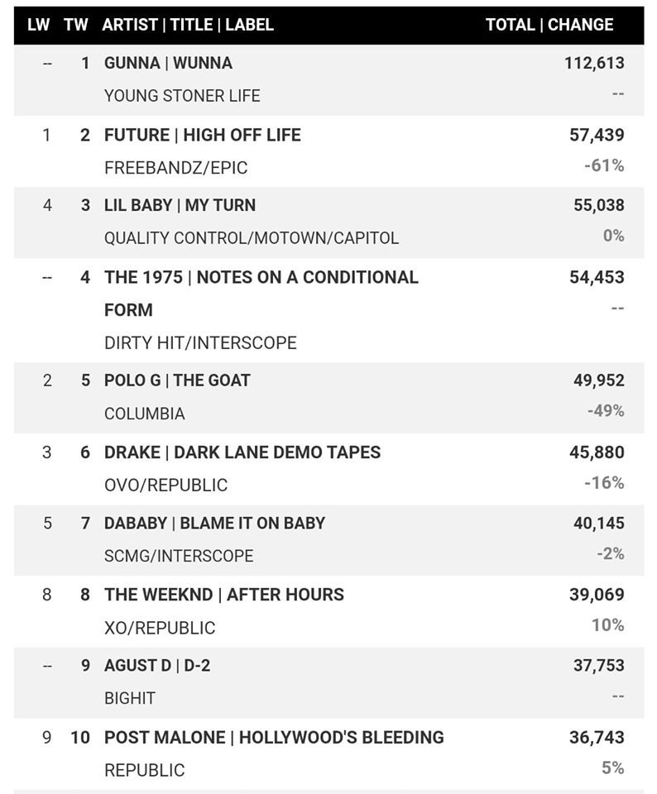Click the TOTAL | CHANGE column header
Viewport: 657px width, 794px height.
pos(549,25)
